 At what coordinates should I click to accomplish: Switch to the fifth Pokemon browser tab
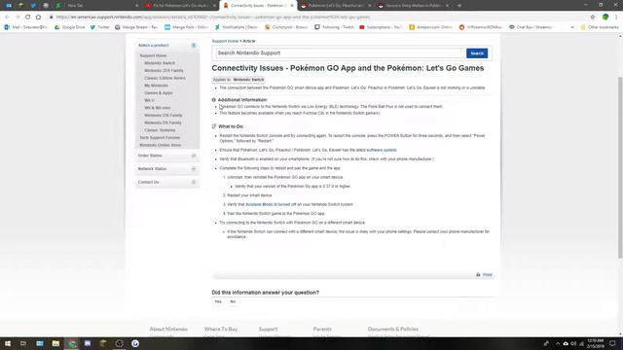coord(413,6)
